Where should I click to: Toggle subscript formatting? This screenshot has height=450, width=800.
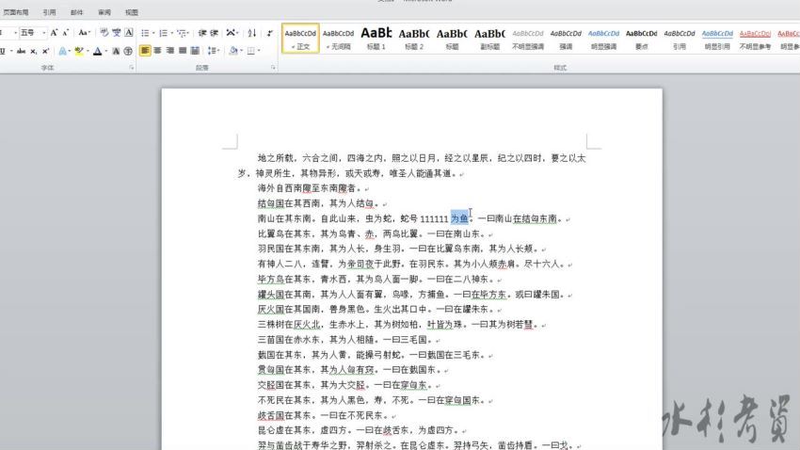click(33, 51)
